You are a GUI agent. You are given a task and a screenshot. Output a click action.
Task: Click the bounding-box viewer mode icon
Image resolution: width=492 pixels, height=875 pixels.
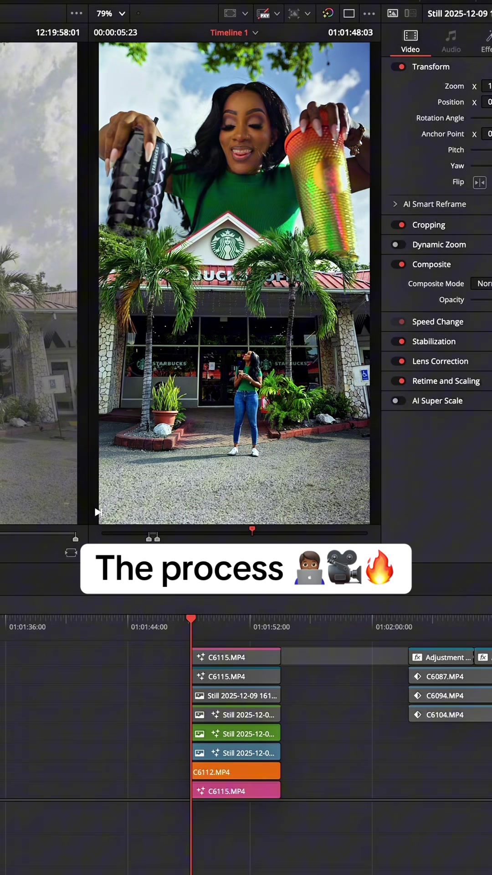coord(231,14)
